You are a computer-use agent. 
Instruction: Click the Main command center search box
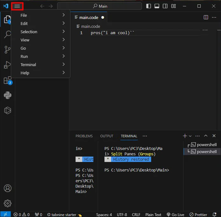click(99, 6)
